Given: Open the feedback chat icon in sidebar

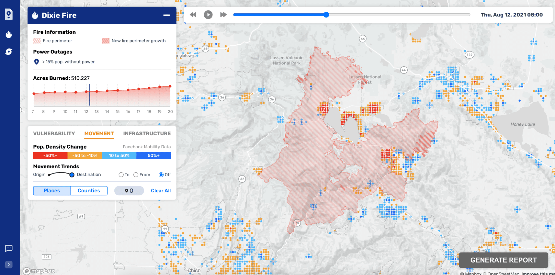Looking at the screenshot, I should click(x=9, y=248).
